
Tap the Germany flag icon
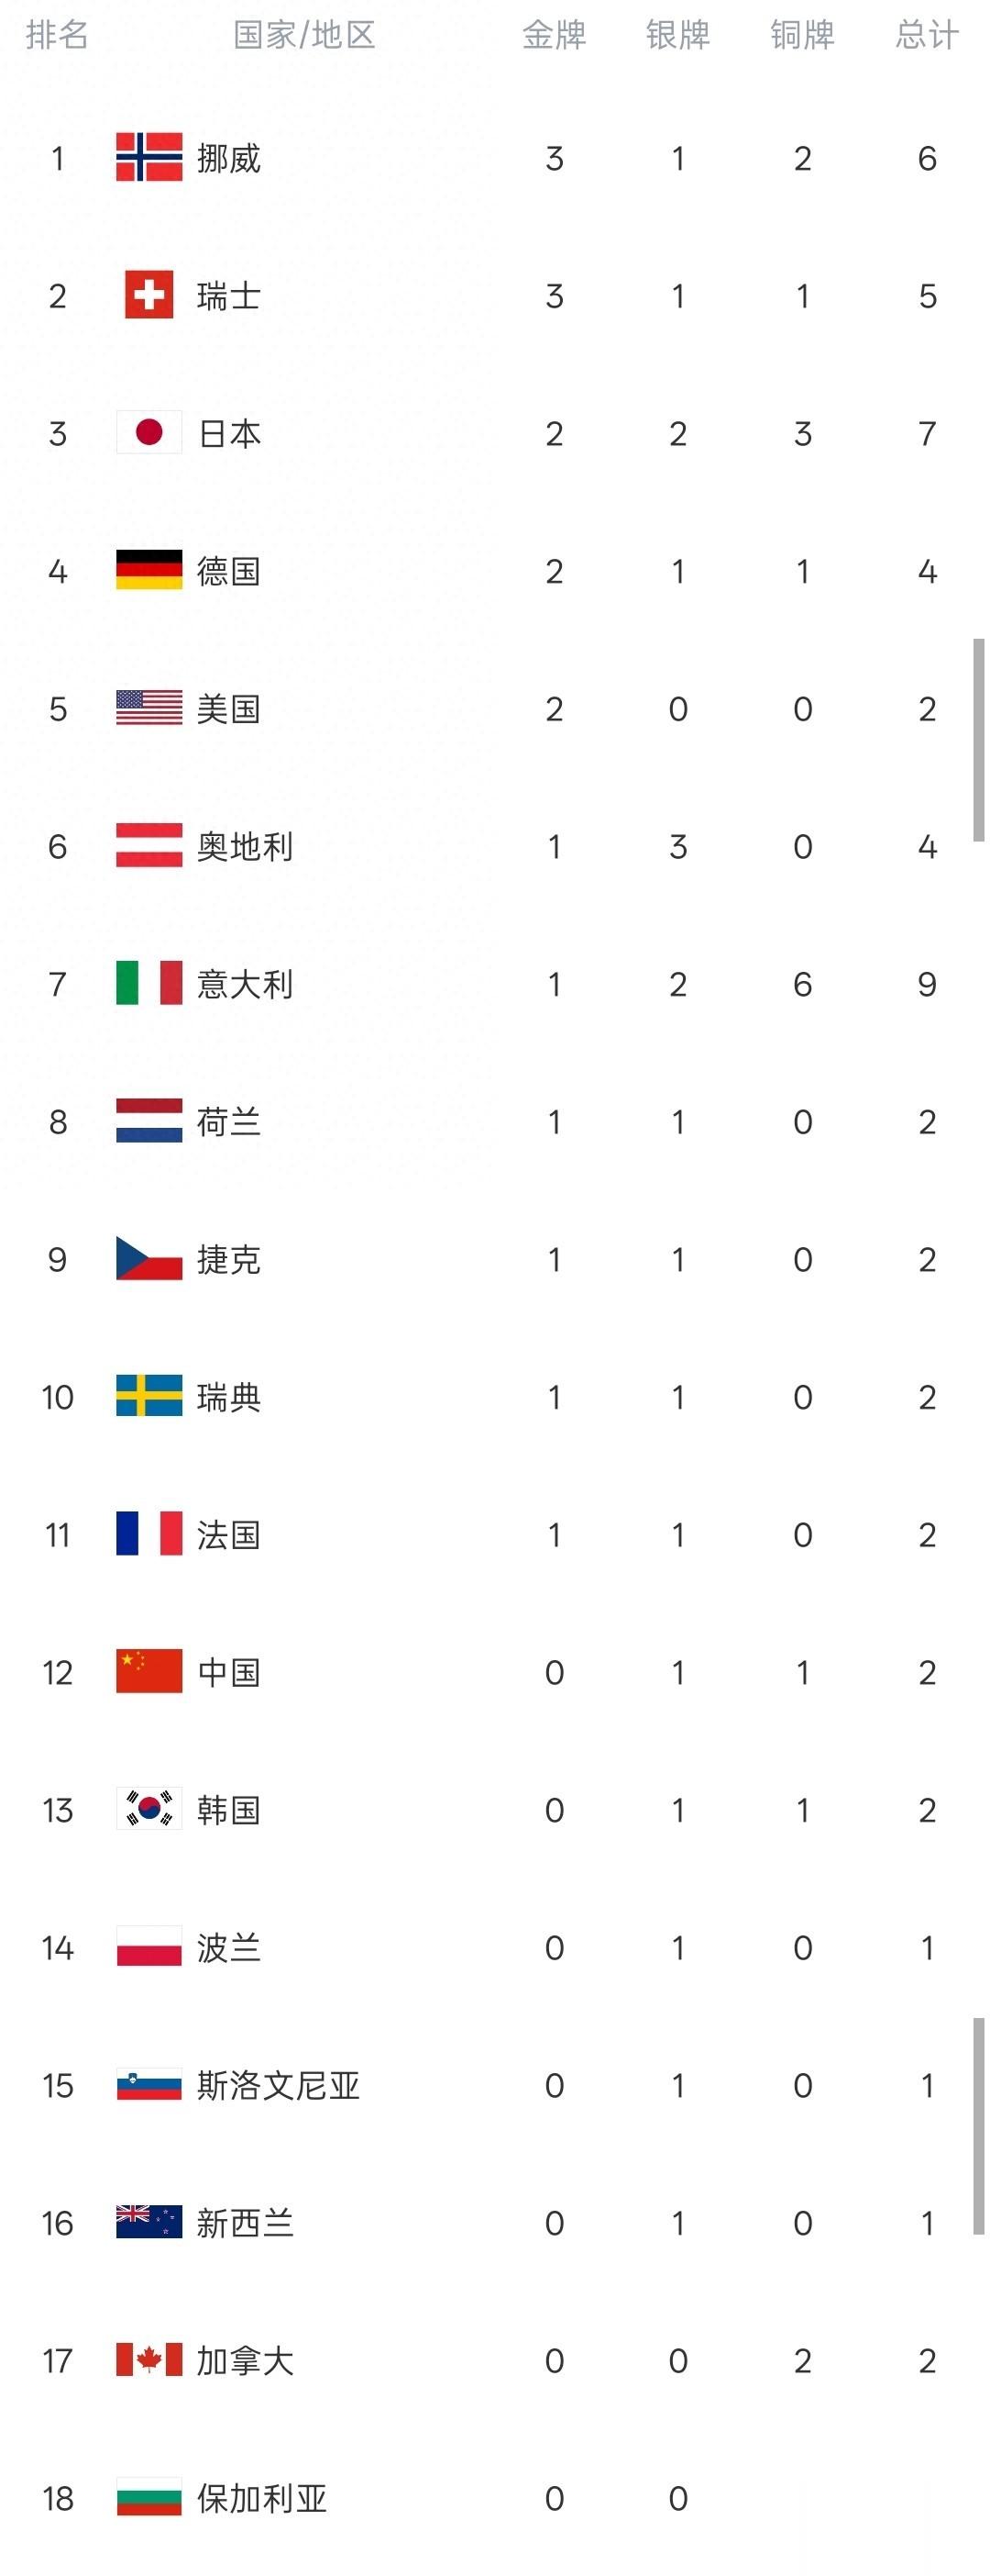[148, 570]
